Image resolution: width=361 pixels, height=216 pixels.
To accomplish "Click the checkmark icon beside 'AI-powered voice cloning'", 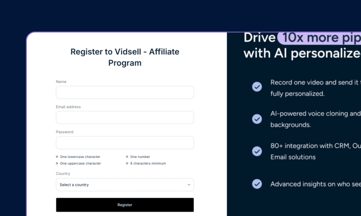I will tap(257, 119).
